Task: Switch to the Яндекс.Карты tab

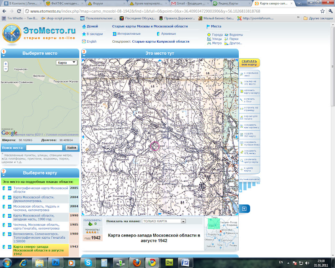Action: point(232,3)
